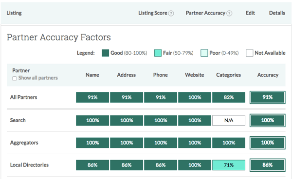This screenshot has height=179, width=292.
Task: Click the Listing Score help icon
Action: click(171, 14)
